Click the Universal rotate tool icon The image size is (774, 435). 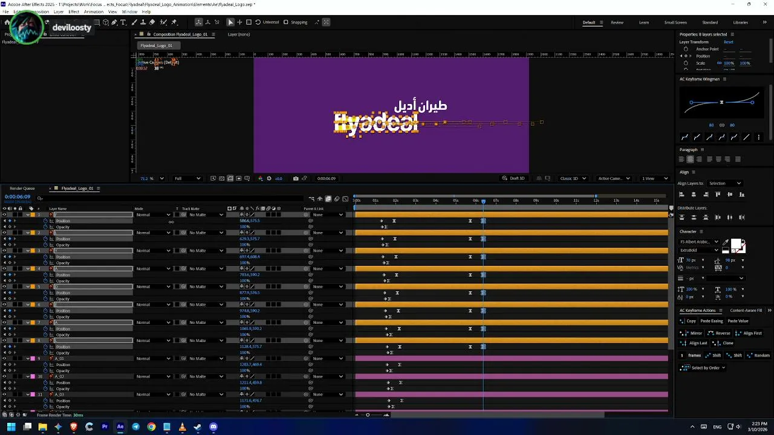click(x=258, y=22)
